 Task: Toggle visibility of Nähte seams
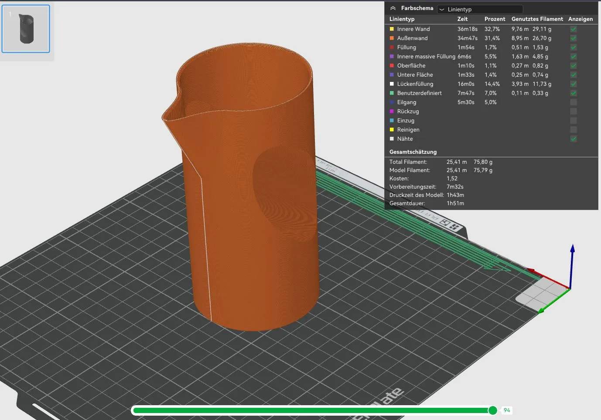574,139
